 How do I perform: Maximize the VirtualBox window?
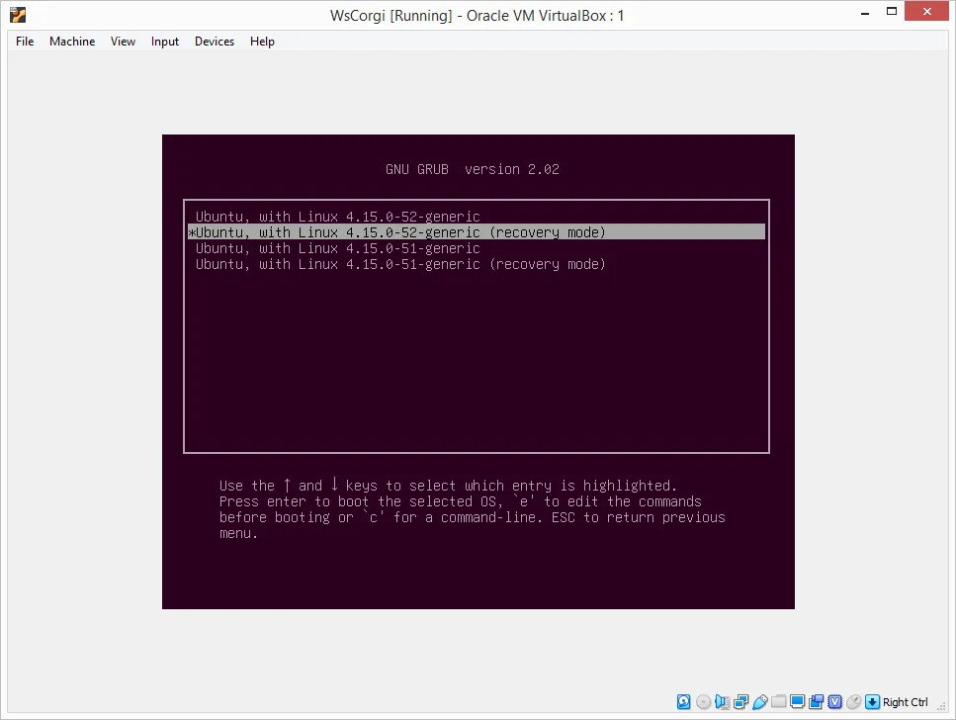(x=892, y=12)
